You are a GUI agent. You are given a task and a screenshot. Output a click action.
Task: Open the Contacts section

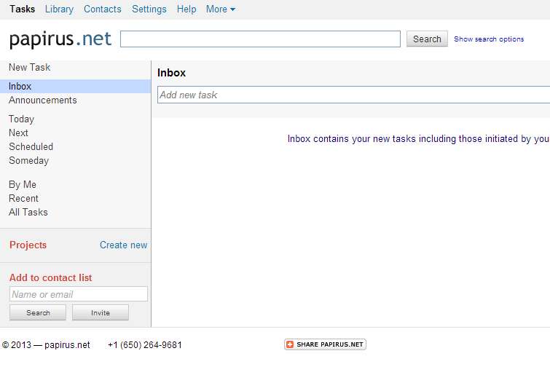pyautogui.click(x=103, y=9)
